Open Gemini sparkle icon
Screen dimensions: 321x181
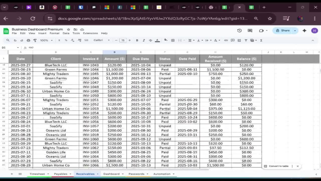click(304, 31)
